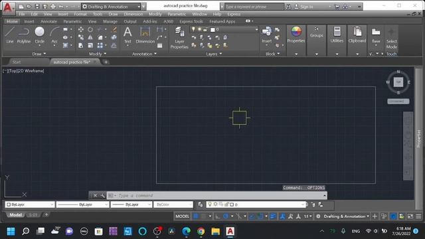Image resolution: width=425 pixels, height=239 pixels.
Task: Expand the Layers panel
Action: coord(214,54)
